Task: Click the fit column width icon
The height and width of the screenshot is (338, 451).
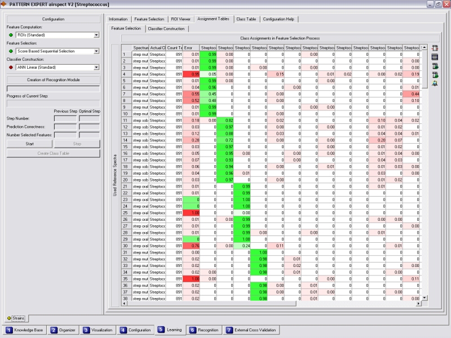Action: click(x=435, y=48)
